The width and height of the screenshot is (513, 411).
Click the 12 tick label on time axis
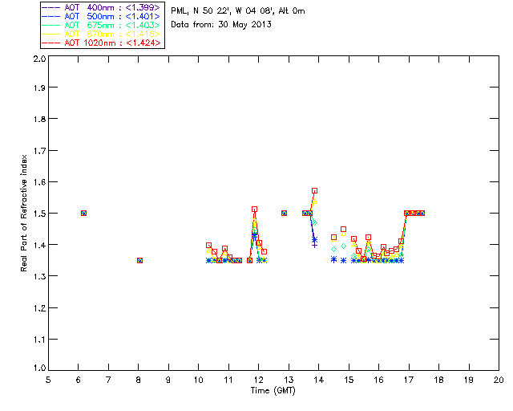(x=258, y=380)
